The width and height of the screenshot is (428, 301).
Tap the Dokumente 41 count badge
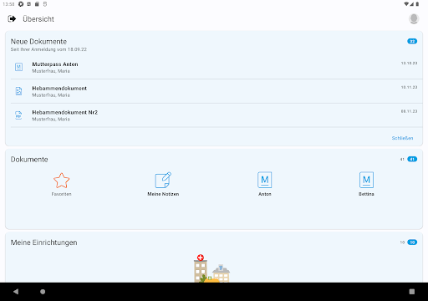pos(412,159)
